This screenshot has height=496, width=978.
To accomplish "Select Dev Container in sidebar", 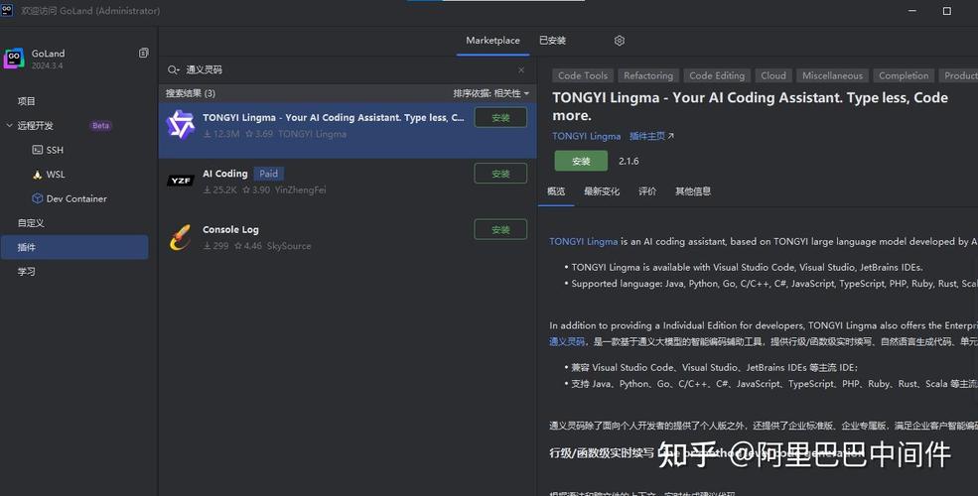I will [x=76, y=198].
